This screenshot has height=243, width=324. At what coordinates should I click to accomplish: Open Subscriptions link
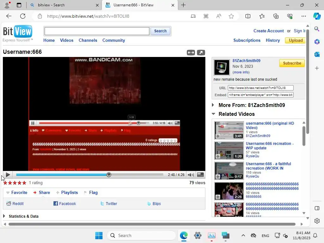click(247, 40)
